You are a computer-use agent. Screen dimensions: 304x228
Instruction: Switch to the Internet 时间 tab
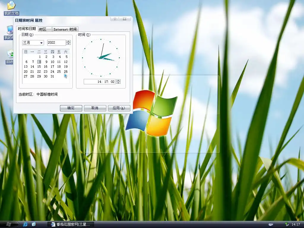tap(65, 29)
